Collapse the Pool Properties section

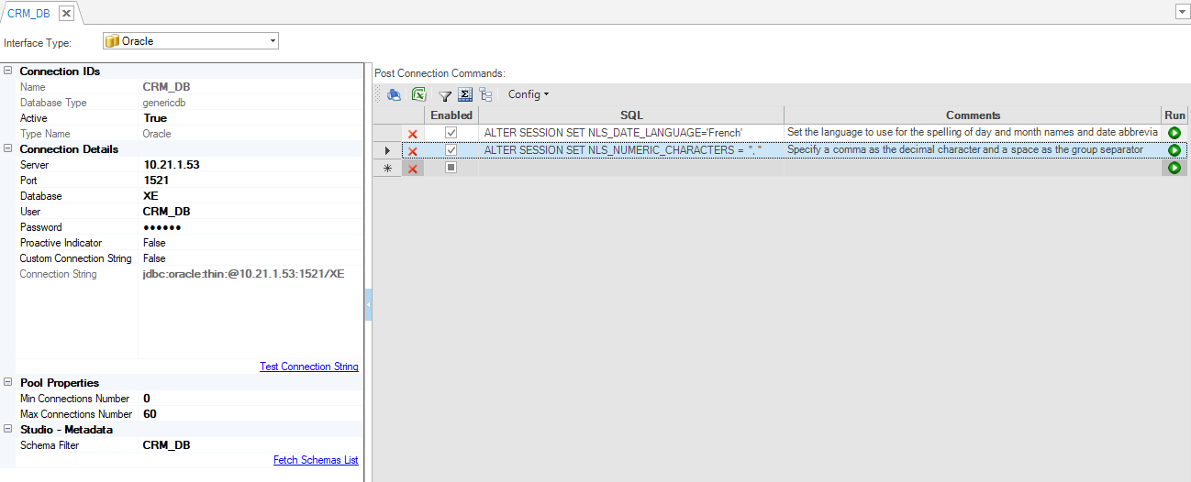(8, 383)
